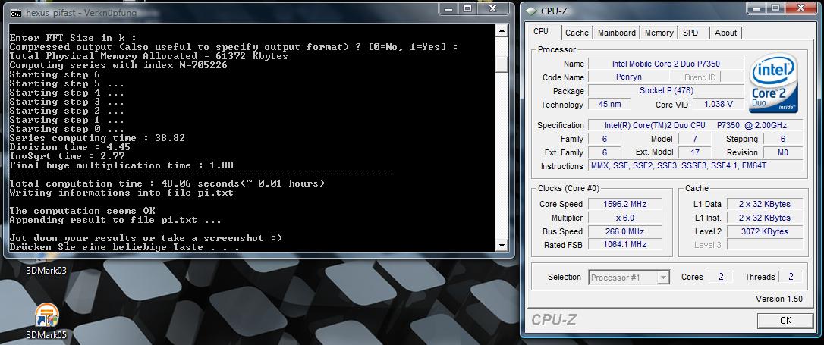Click the empty Brand ID field
This screenshot has height=345, width=824.
(x=731, y=77)
